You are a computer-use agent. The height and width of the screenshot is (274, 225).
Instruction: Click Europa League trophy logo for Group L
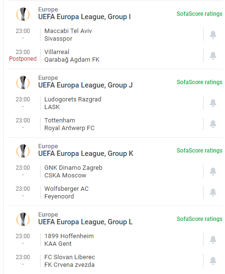[23, 219]
